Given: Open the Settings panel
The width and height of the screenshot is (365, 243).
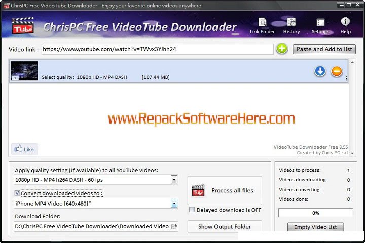Looking at the screenshot, I should 320,26.
